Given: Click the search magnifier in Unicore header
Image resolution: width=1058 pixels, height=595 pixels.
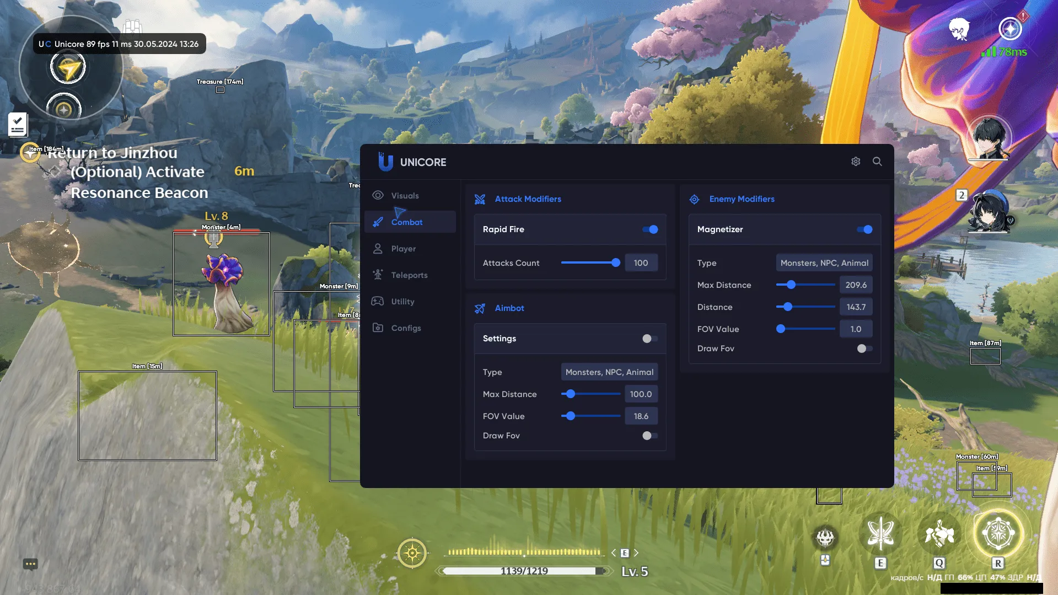Looking at the screenshot, I should pyautogui.click(x=877, y=162).
